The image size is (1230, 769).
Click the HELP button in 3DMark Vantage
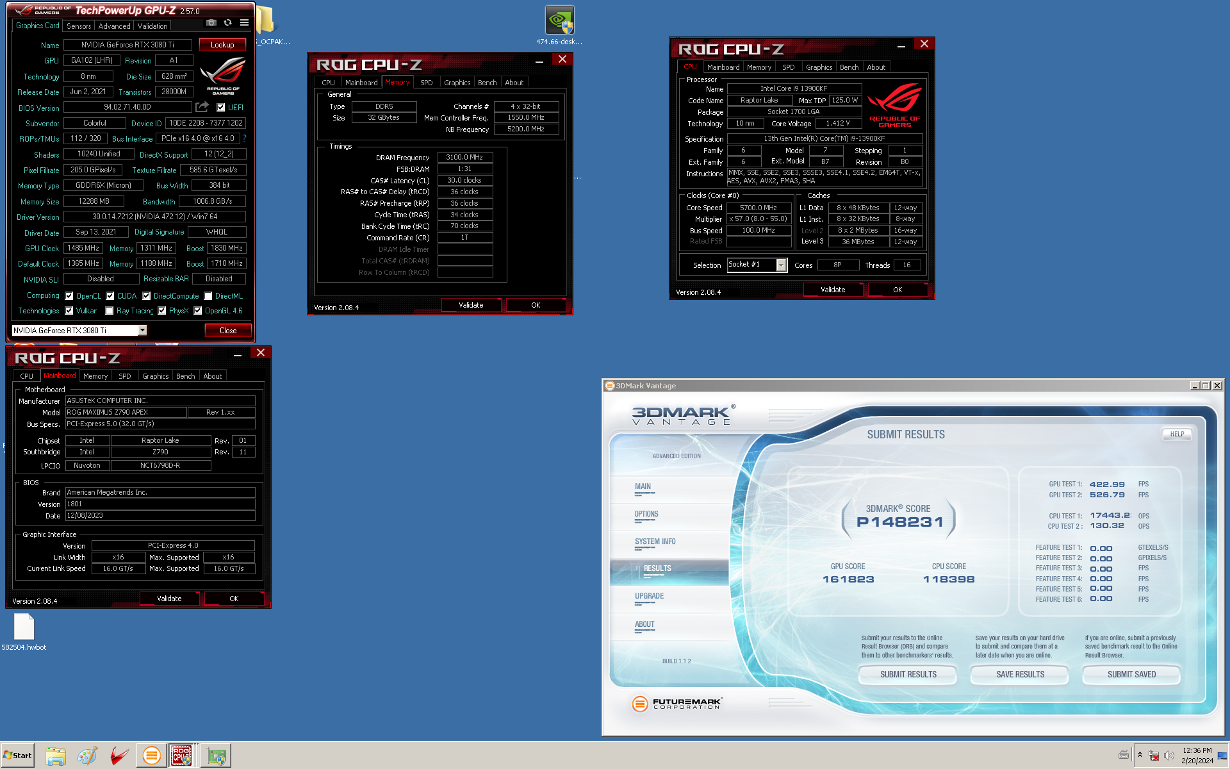(1177, 434)
